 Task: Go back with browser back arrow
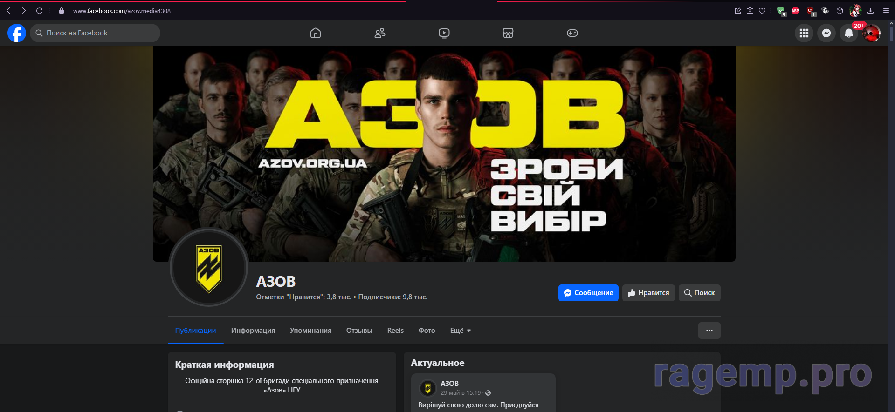8,11
